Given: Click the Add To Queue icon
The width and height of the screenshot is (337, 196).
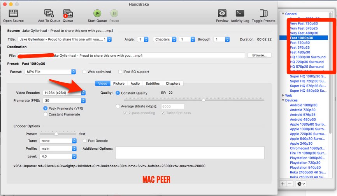Looking at the screenshot, I should click(x=49, y=13).
